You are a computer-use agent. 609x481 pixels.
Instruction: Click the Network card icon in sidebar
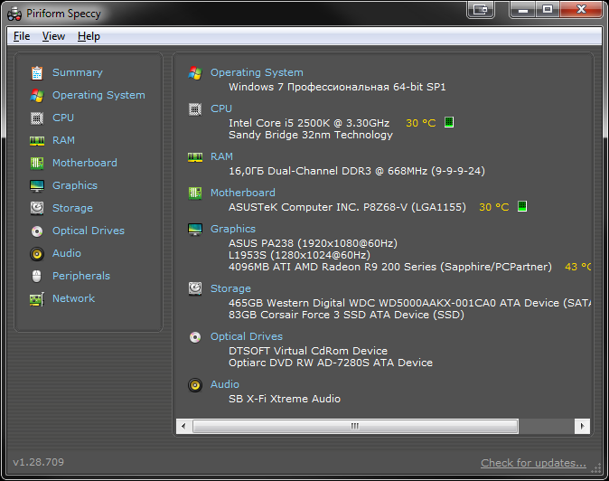tap(37, 299)
